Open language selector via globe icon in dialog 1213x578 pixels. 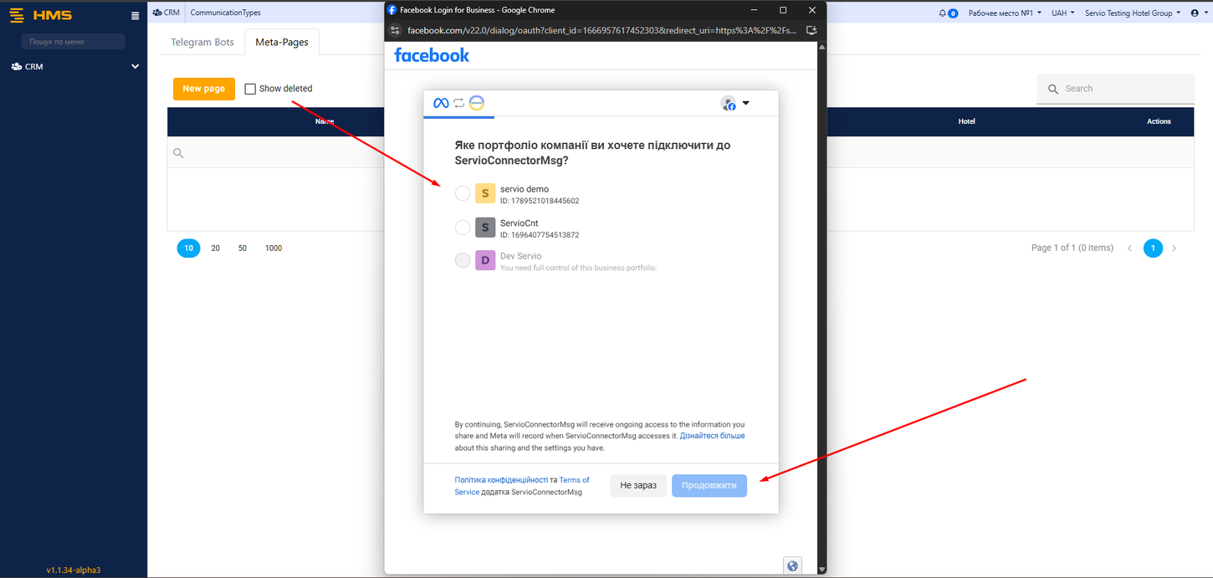click(x=792, y=565)
